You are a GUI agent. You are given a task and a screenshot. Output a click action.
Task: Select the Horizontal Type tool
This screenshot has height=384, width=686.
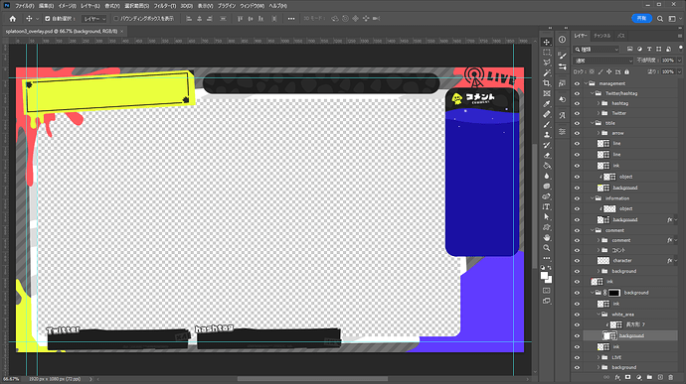tap(547, 206)
